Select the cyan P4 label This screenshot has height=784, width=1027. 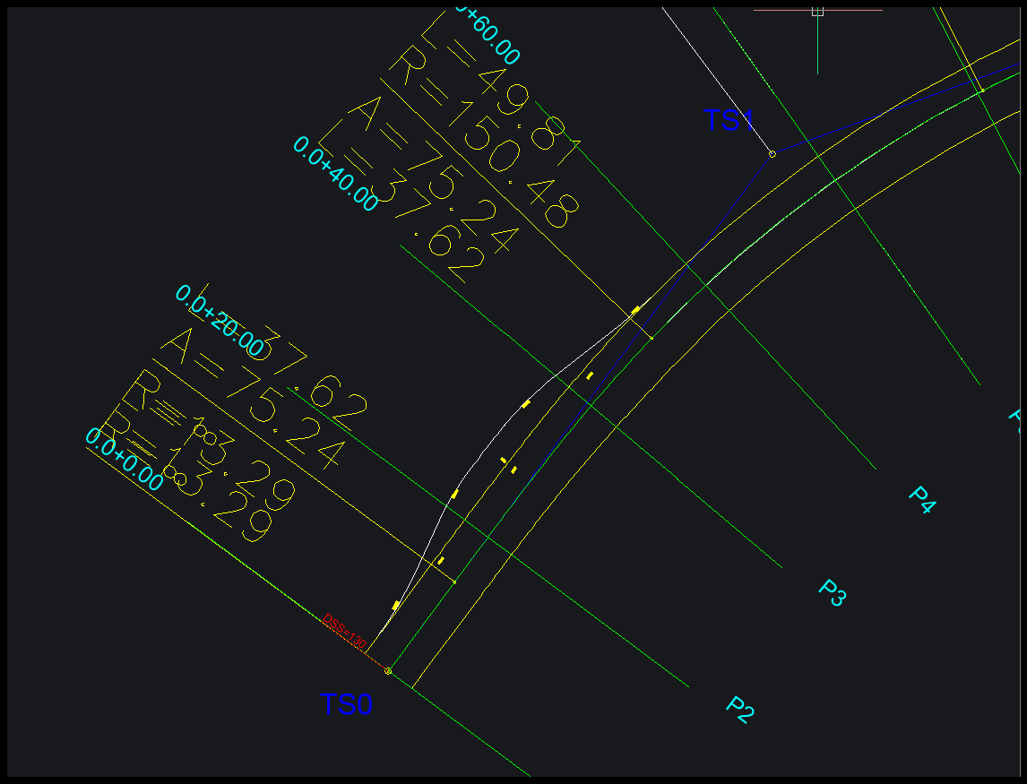tap(922, 500)
